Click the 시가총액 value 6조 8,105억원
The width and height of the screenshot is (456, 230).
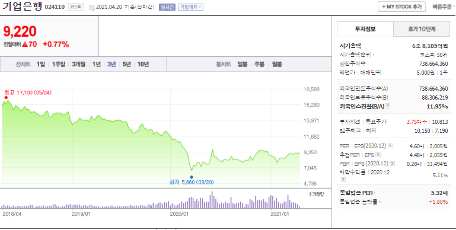(x=430, y=46)
